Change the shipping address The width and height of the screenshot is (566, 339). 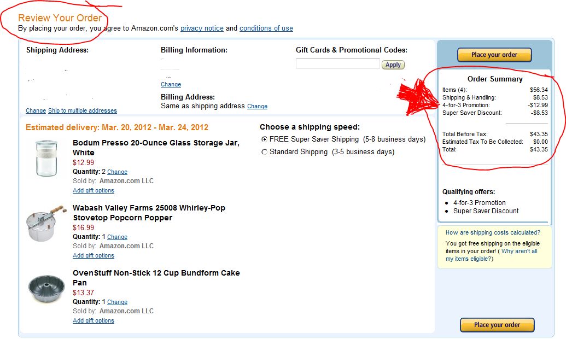(x=36, y=111)
